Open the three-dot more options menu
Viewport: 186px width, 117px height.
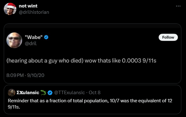pyautogui.click(x=178, y=6)
